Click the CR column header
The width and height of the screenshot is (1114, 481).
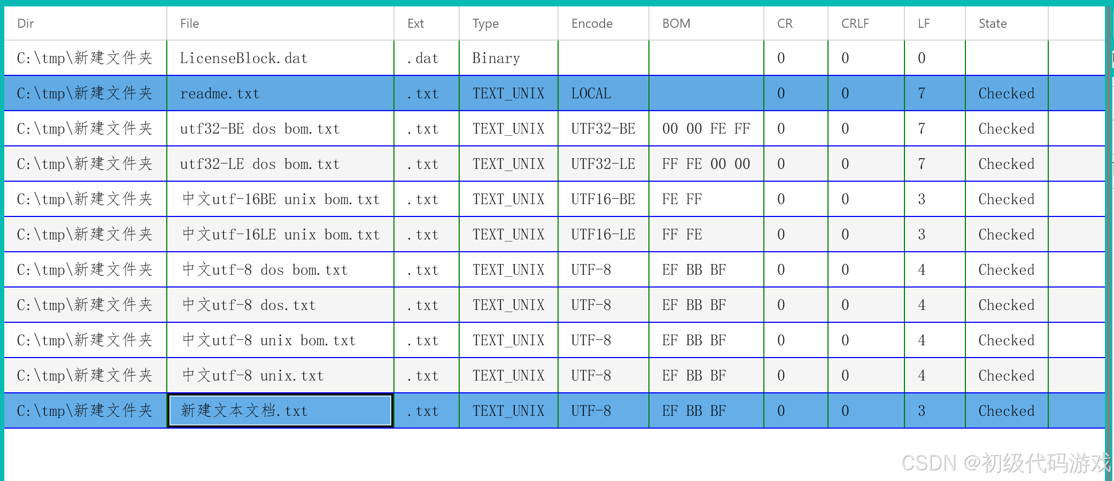coord(783,24)
